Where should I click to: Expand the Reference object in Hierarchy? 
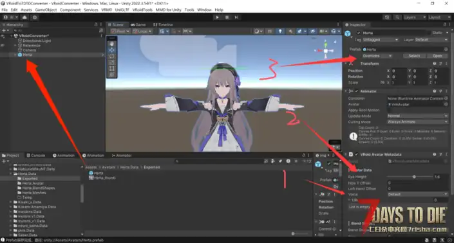(x=15, y=46)
